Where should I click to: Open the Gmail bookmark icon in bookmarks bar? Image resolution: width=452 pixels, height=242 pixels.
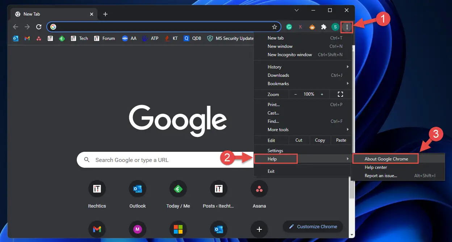click(x=27, y=38)
